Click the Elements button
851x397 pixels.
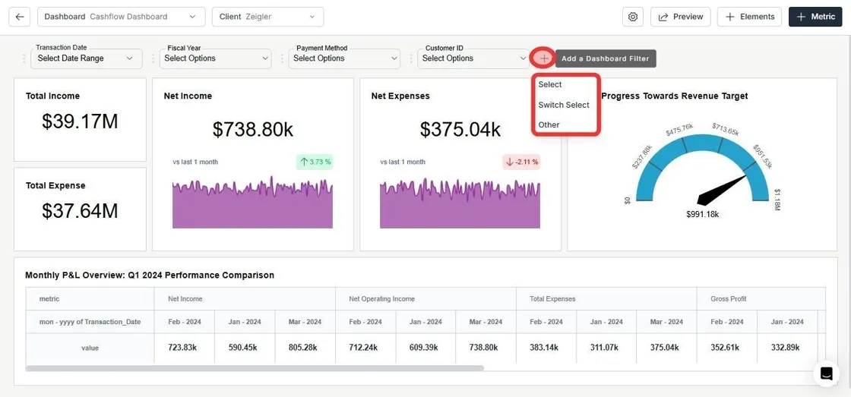click(x=749, y=17)
